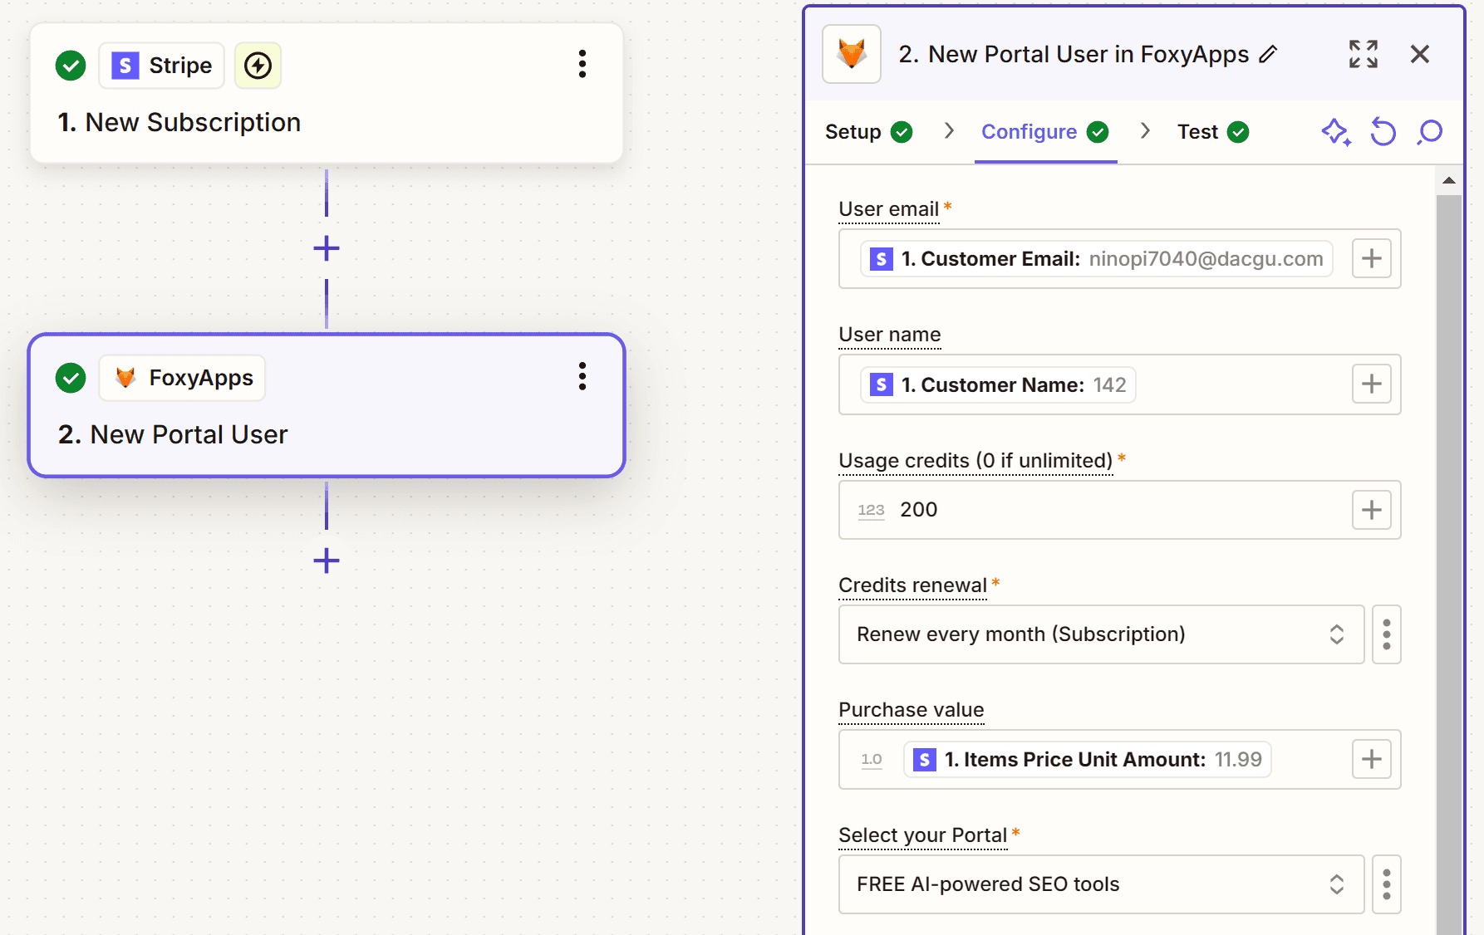
Task: Add a step after New Portal User
Action: point(327,561)
